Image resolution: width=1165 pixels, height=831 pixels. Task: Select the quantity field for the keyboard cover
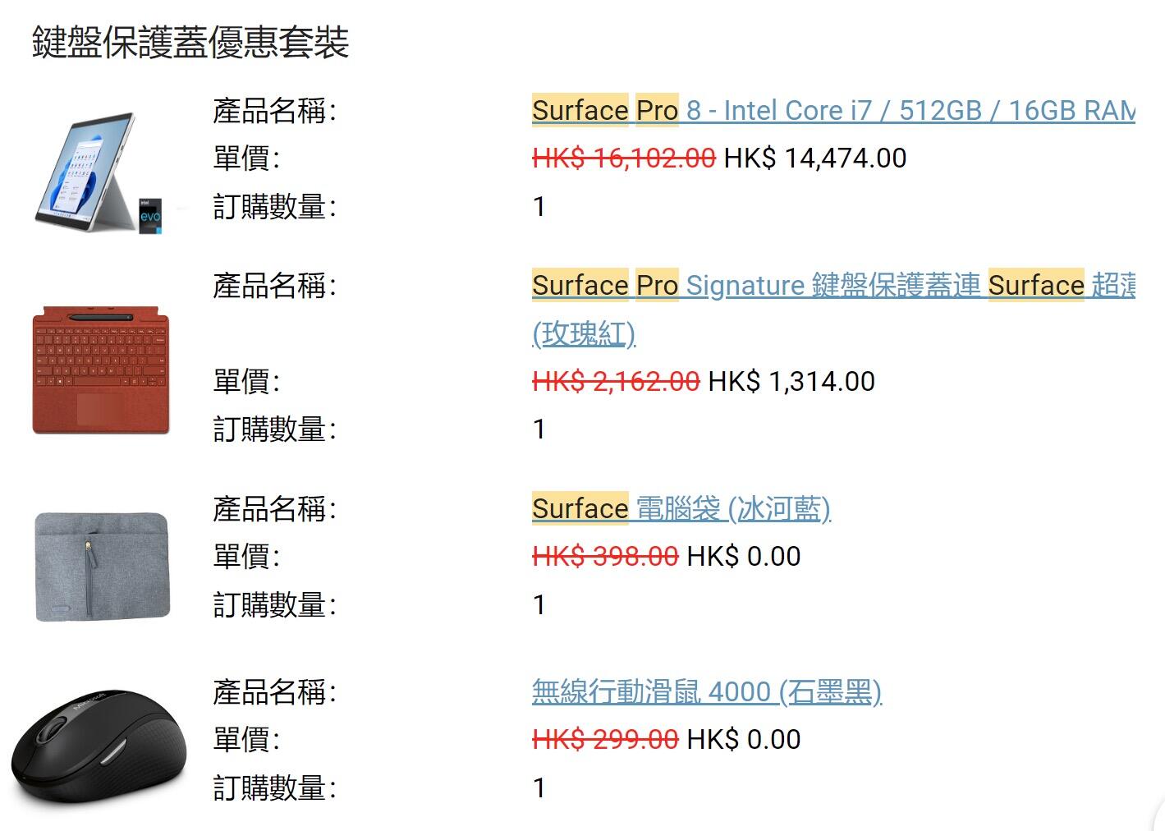[x=539, y=428]
